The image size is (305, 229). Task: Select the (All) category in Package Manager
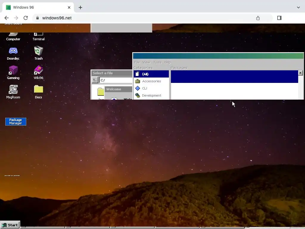tap(151, 74)
